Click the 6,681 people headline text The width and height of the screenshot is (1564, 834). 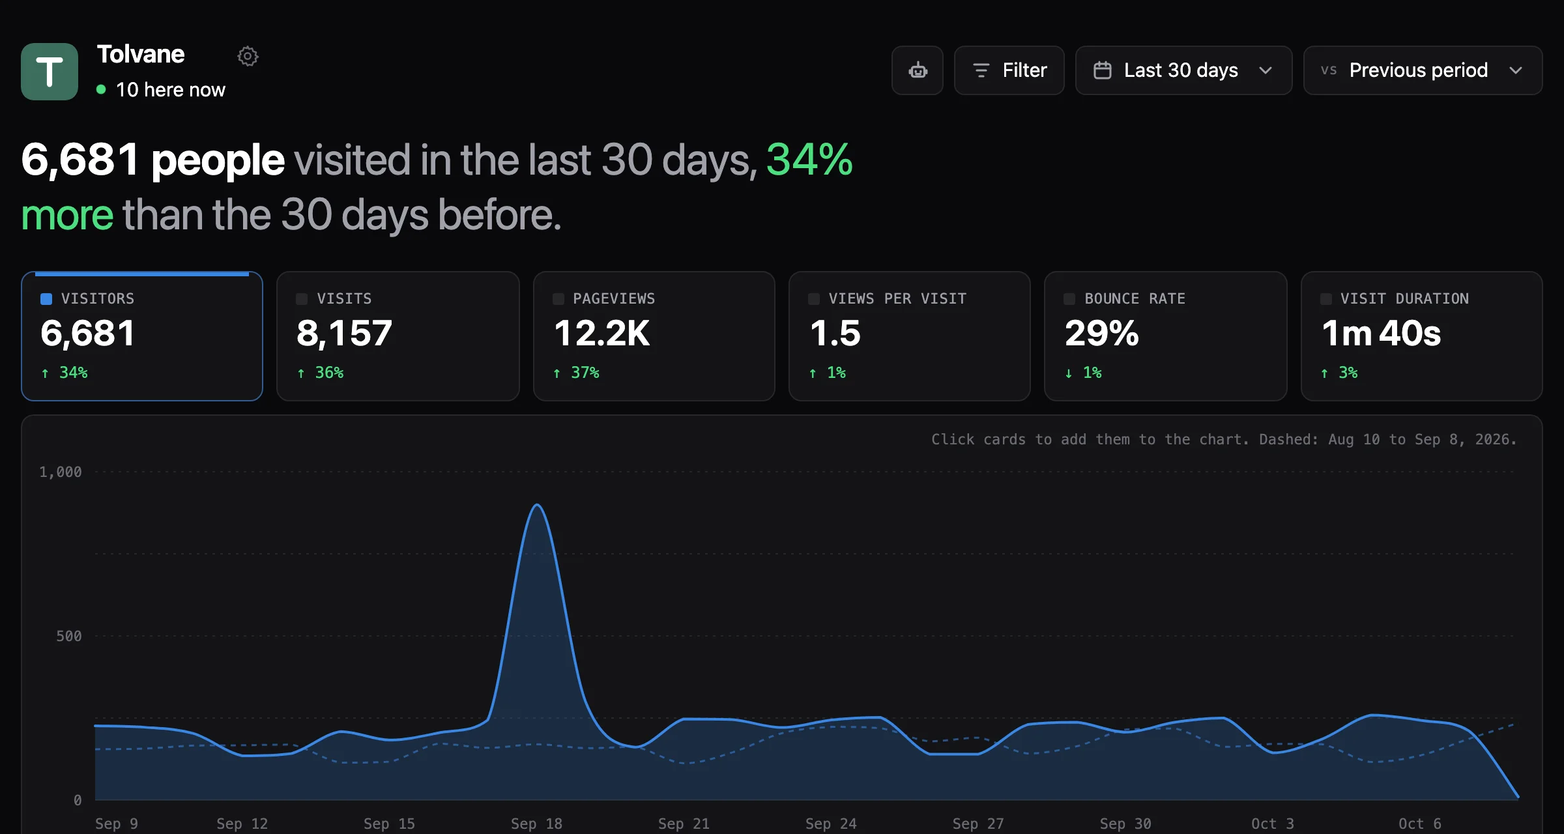(152, 160)
